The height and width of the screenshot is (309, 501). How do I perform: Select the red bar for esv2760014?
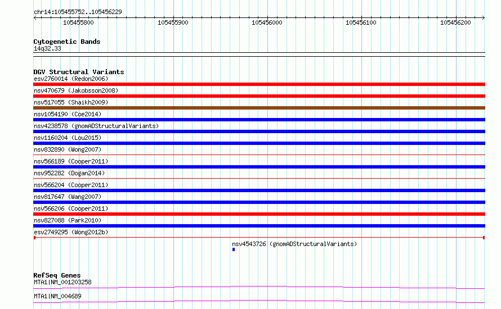(259, 84)
